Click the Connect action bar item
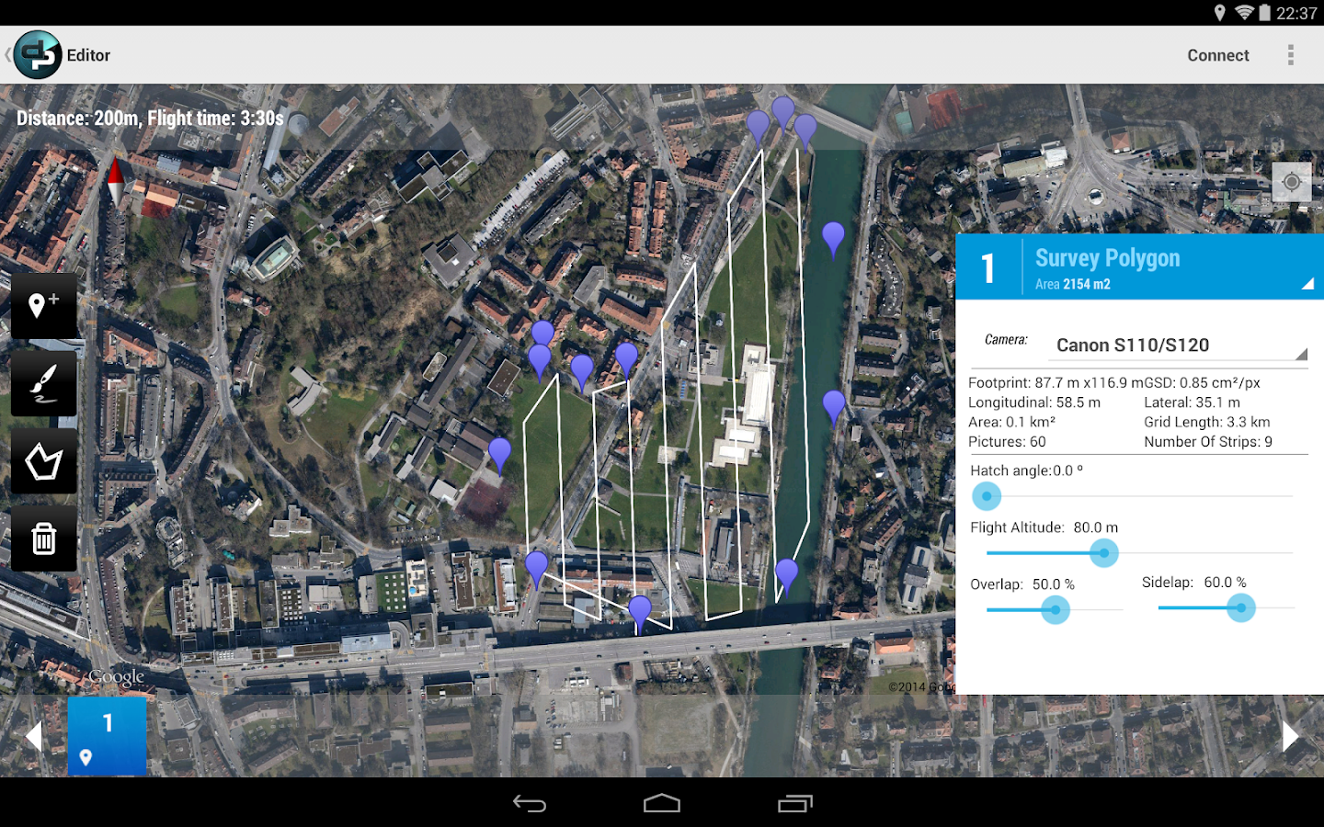Viewport: 1324px width, 827px height. click(x=1217, y=55)
